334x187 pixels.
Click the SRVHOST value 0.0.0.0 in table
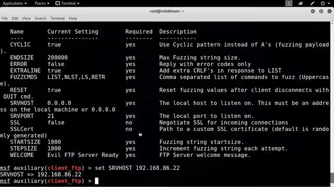point(59,103)
